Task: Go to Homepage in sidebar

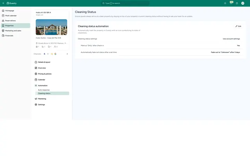Action: tap(16, 11)
